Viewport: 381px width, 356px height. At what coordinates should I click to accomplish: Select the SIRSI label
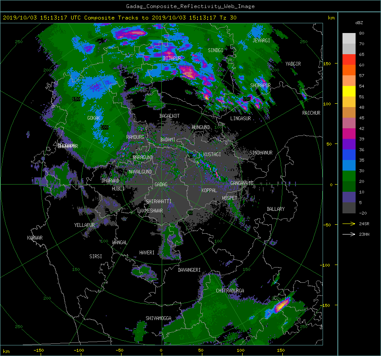coord(96,257)
